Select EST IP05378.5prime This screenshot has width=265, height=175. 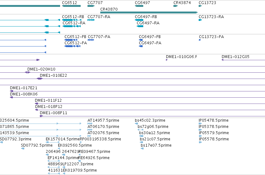coord(200,130)
